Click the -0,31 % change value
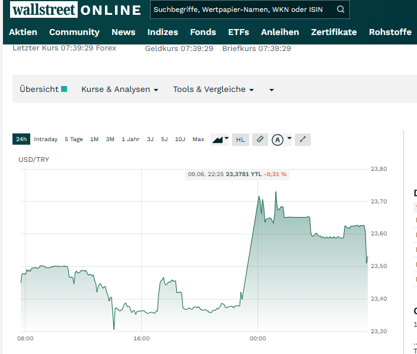Screen dimensions: 417x354 275,174
